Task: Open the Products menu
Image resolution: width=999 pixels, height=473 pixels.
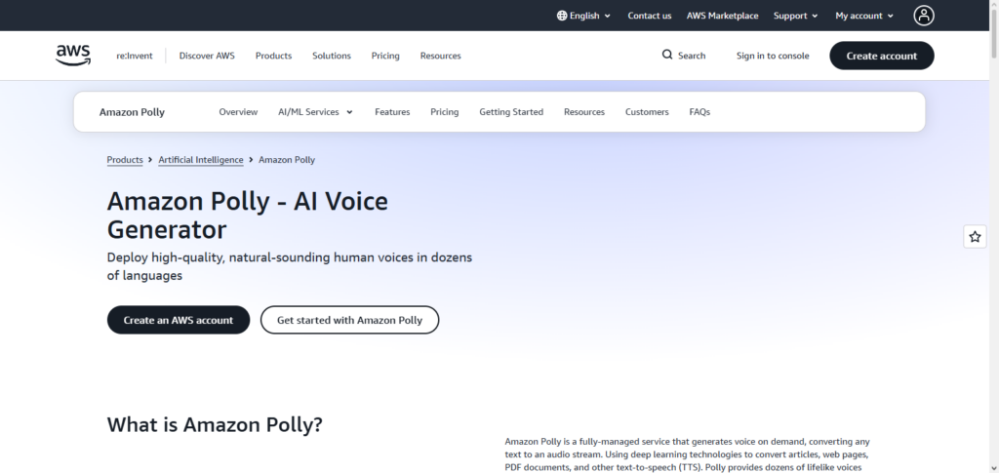Action: pos(273,56)
